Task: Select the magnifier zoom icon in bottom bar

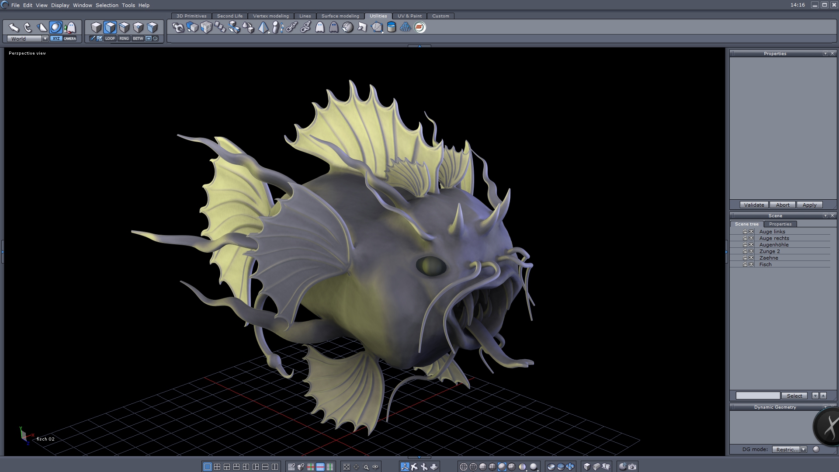Action: [x=366, y=467]
